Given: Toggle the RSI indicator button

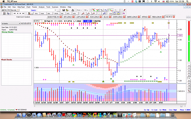Looking at the screenshot, I should coord(62,13).
